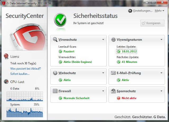This screenshot has width=169, height=122.
Task: Click green check icon beside Aktiv (Beide Engines)
Action: [60, 62]
